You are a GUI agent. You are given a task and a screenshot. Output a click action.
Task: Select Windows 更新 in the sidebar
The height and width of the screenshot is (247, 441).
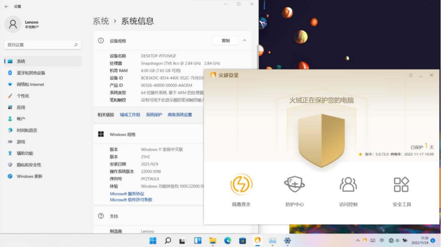coord(43,176)
